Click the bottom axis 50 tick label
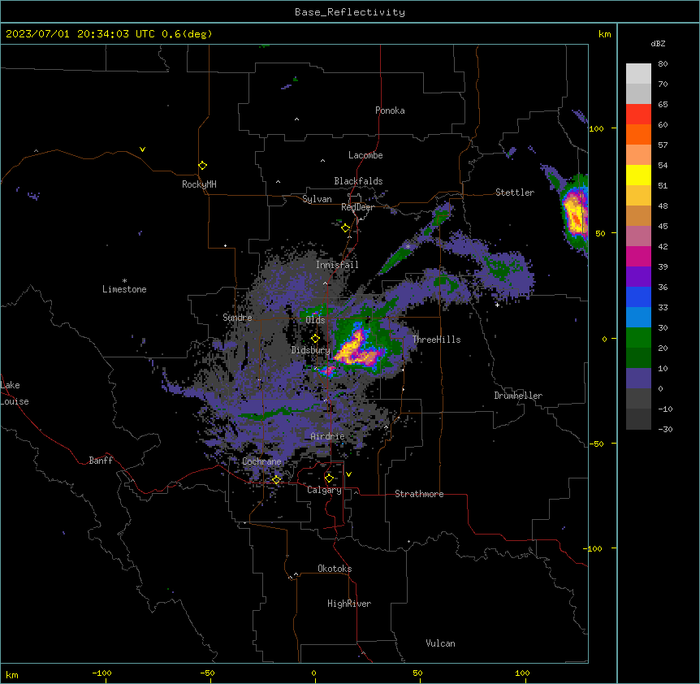Image resolution: width=700 pixels, height=684 pixels. click(x=417, y=673)
